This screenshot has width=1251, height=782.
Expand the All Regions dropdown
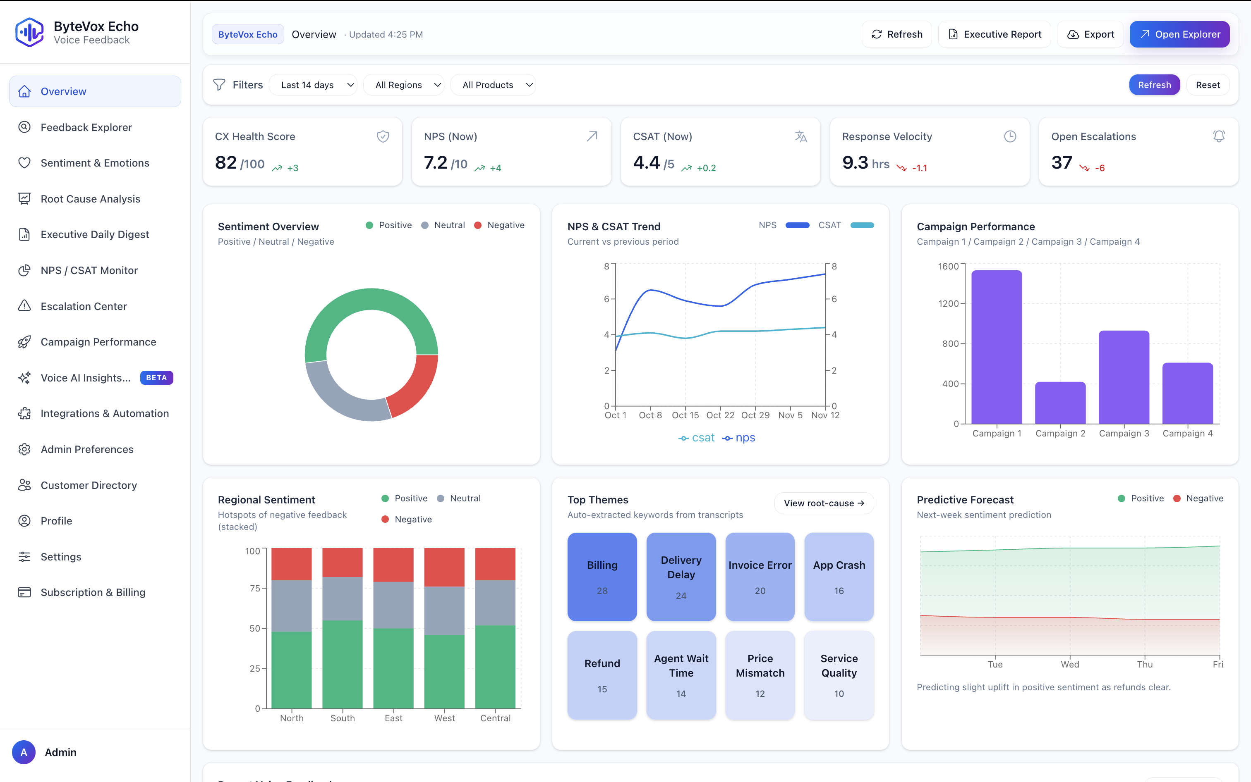(x=404, y=84)
